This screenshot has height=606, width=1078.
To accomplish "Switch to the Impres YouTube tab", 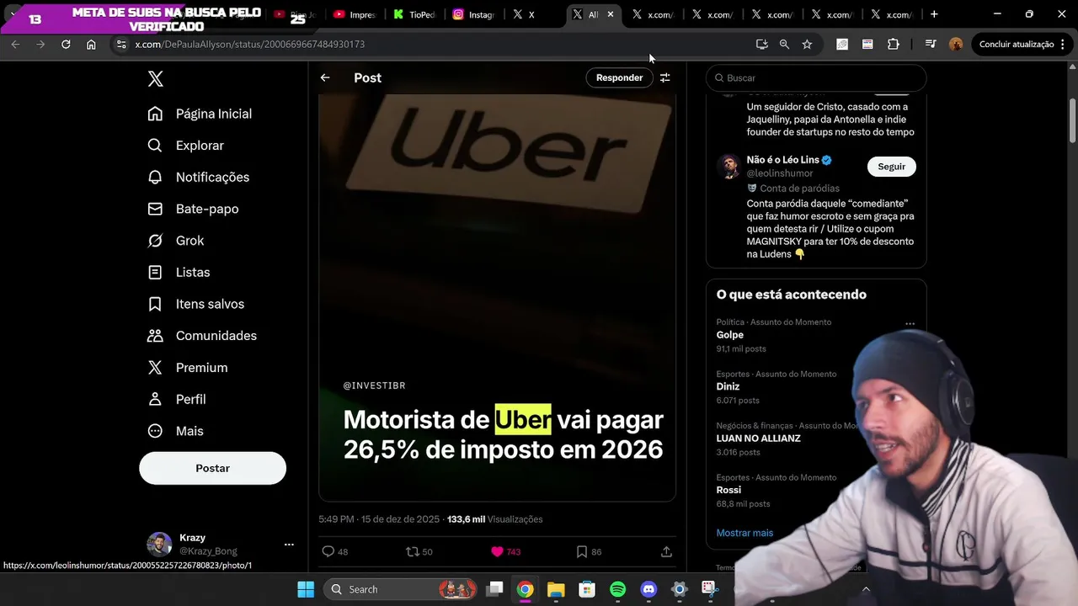I will click(x=354, y=14).
